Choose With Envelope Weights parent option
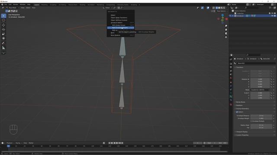Screen dimensions: 277x155 coord(121,28)
